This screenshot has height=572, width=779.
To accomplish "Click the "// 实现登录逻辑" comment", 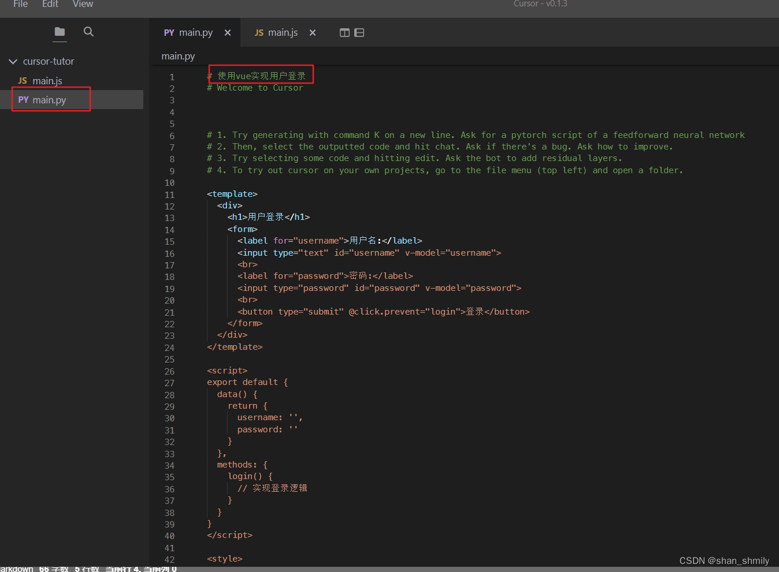I will pos(272,488).
